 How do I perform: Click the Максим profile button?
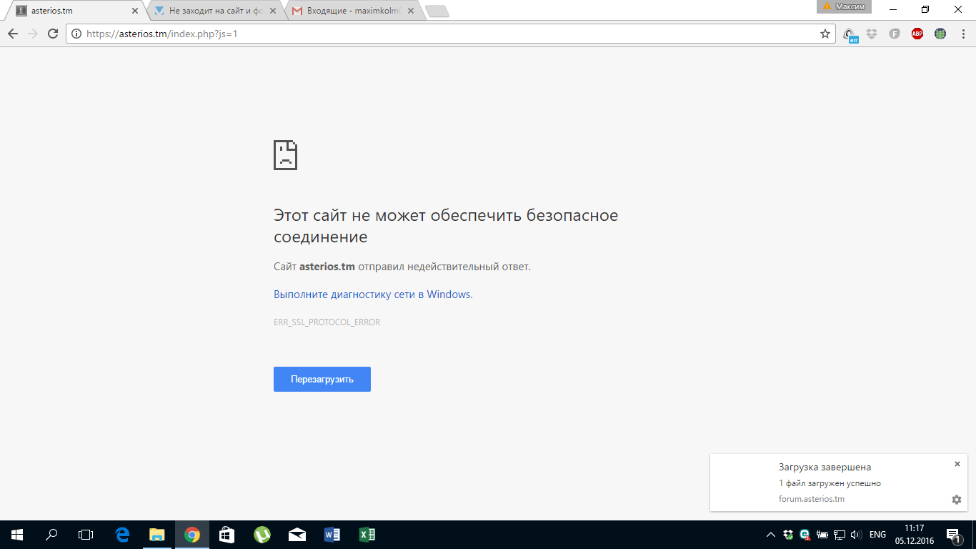pyautogui.click(x=844, y=6)
